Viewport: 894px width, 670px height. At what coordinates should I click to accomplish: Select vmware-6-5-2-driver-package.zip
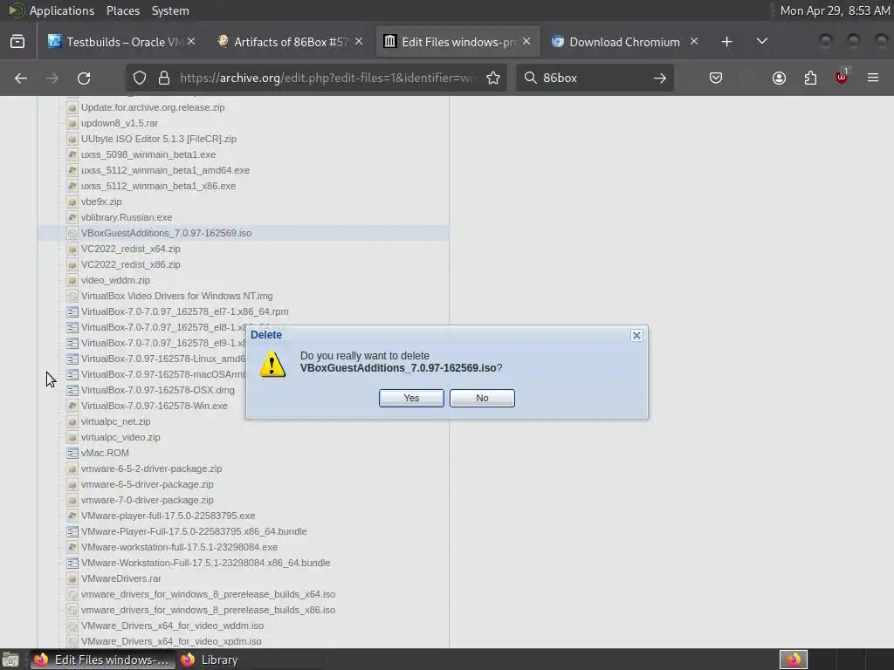151,468
